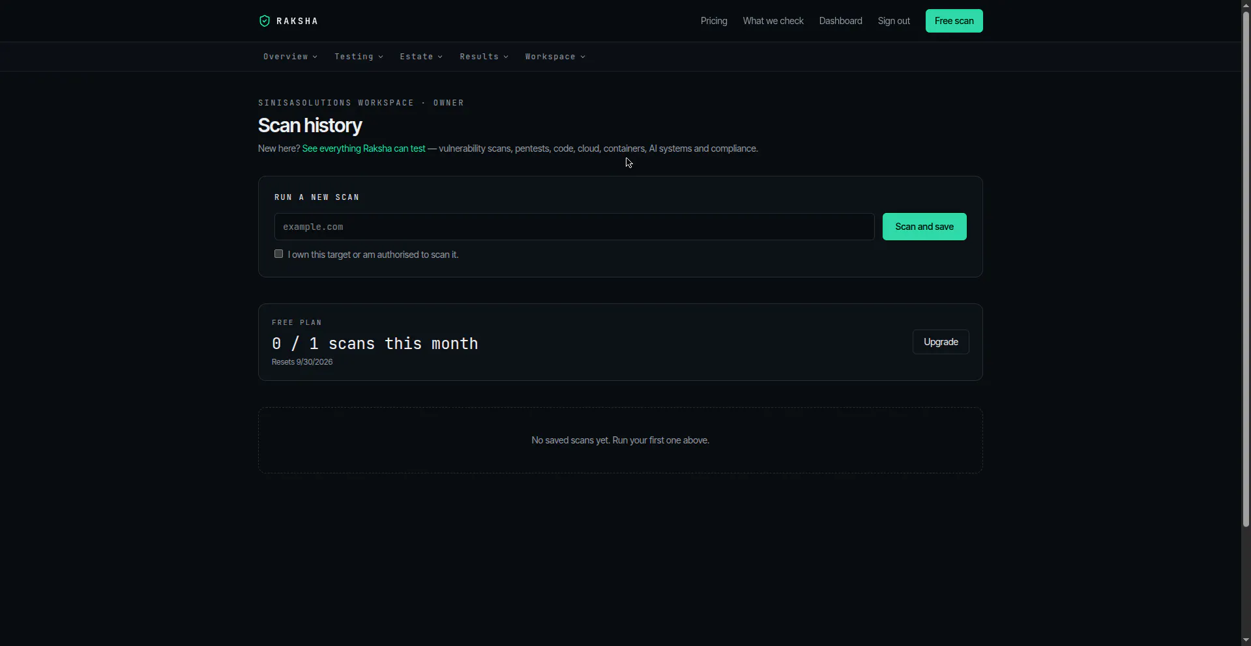This screenshot has width=1251, height=646.
Task: Open the Testing dropdown menu
Action: 359,57
